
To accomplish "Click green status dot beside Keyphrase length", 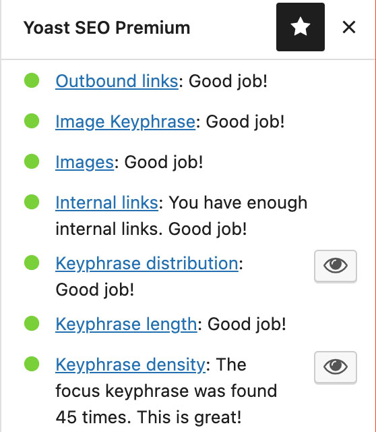I will point(32,323).
